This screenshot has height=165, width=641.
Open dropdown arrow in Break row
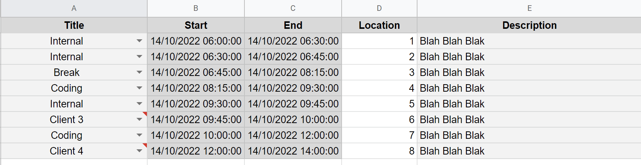(139, 72)
